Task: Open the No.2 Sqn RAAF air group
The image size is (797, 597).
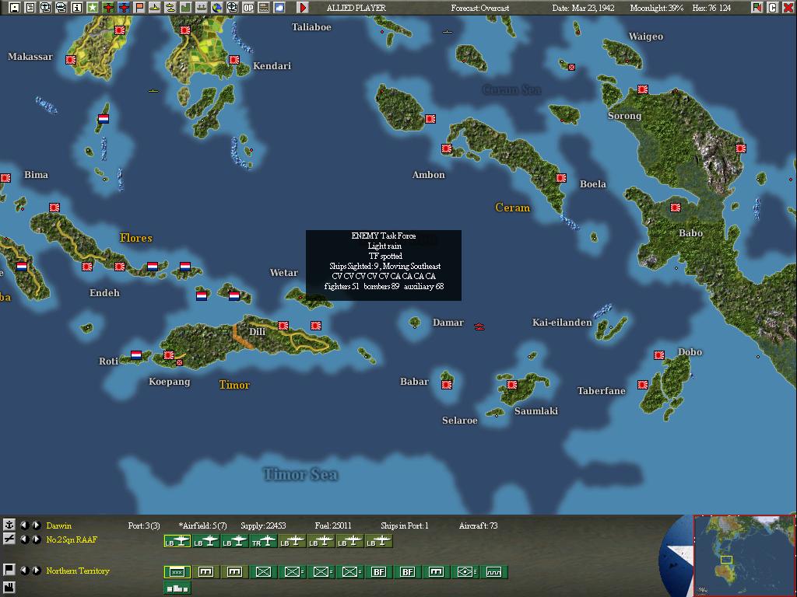Action: pos(72,539)
